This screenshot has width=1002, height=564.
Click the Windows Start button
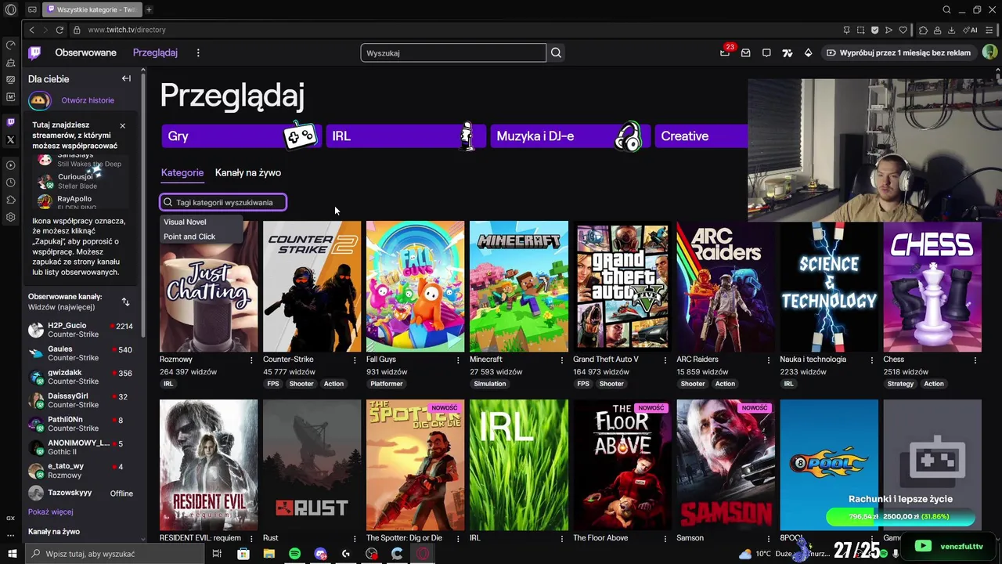click(x=12, y=554)
